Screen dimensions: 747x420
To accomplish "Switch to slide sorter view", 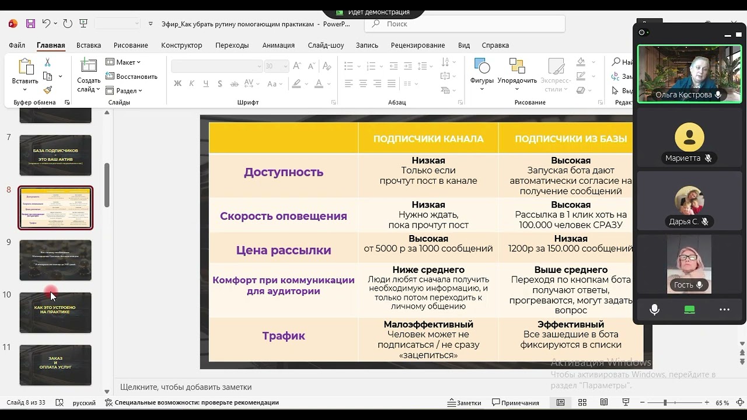I will coord(582,402).
